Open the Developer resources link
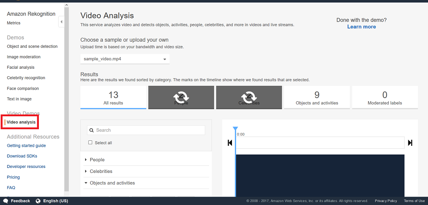Viewport: 428px width, 205px height. (x=26, y=166)
